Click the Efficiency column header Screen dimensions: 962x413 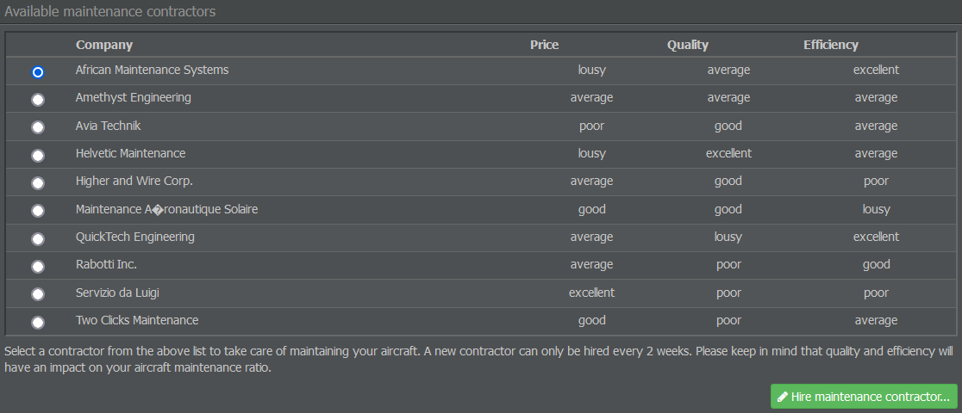click(x=831, y=45)
